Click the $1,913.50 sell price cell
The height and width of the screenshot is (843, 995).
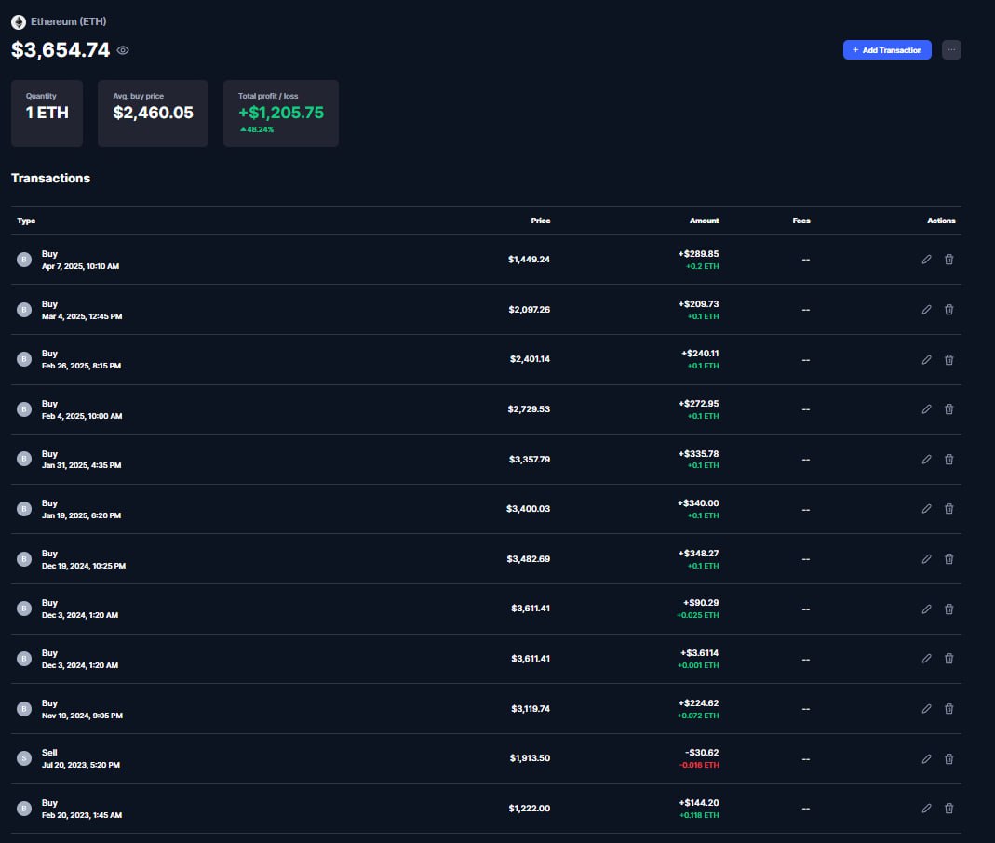(x=530, y=758)
